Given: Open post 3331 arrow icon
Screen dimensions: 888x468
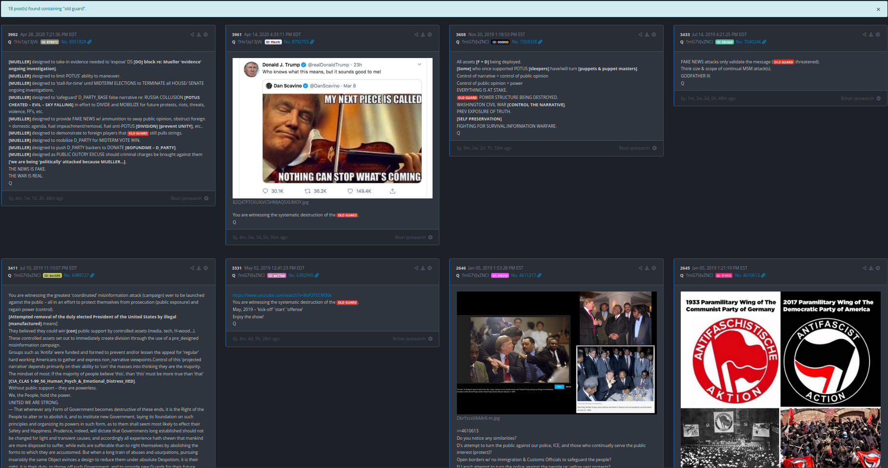Looking at the screenshot, I should 430,268.
